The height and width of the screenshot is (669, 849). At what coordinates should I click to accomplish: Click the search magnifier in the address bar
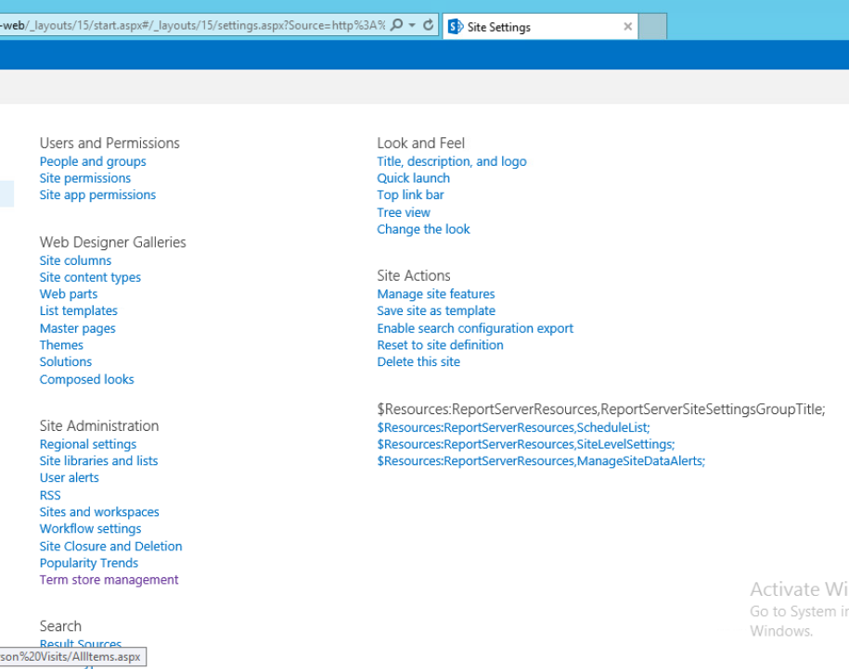395,24
